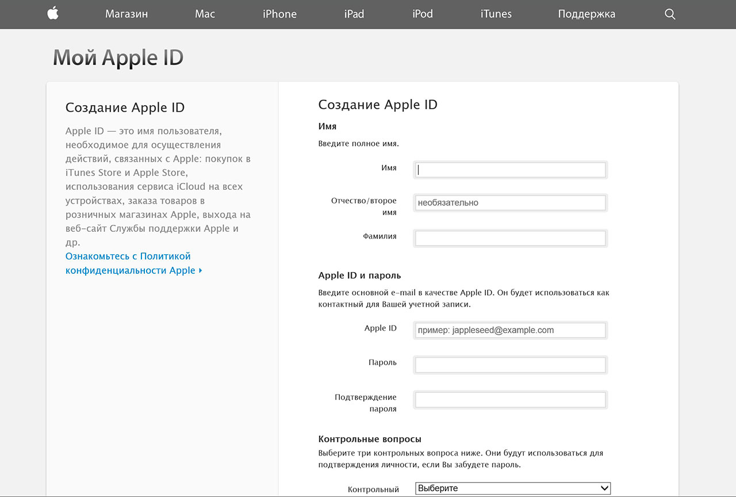The height and width of the screenshot is (497, 736).
Task: Open the search magnifier icon
Action: pyautogui.click(x=670, y=14)
